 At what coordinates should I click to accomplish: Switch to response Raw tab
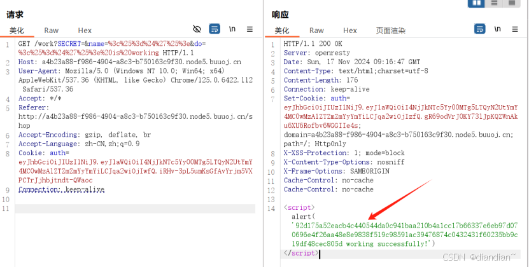316,31
